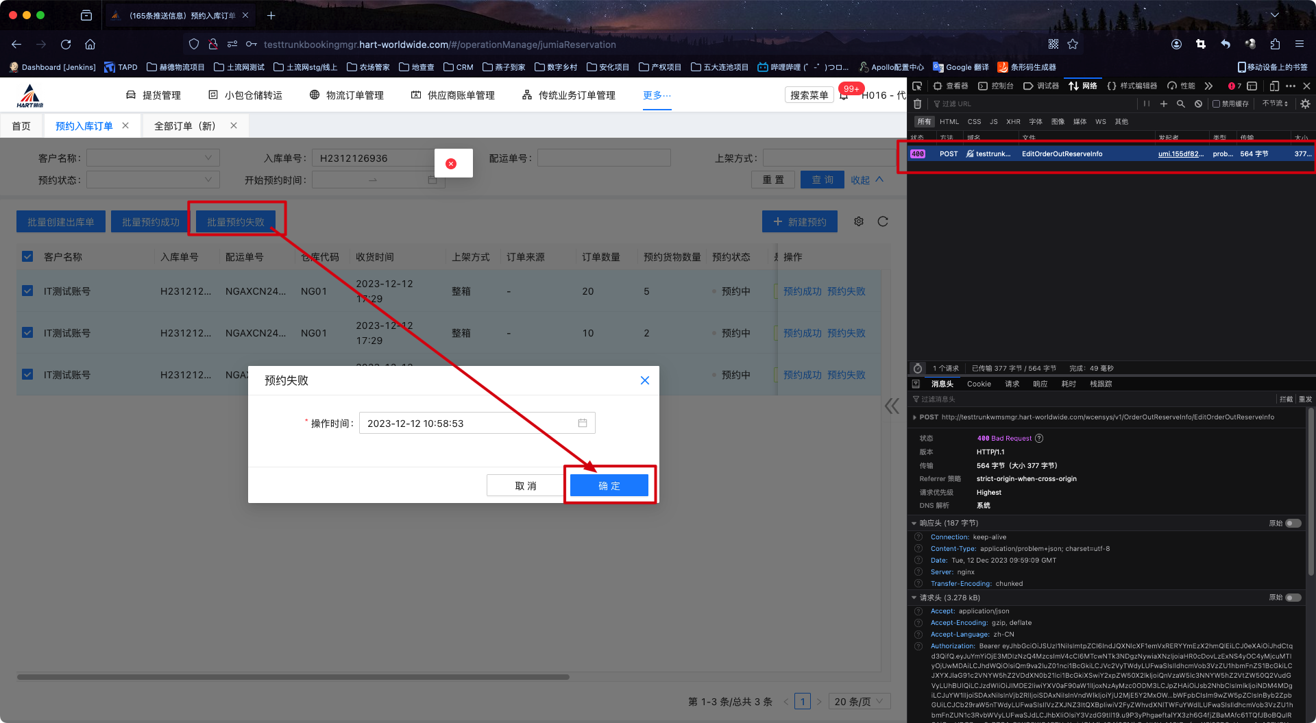Open network settings gear in DevTools
1316x723 pixels.
pyautogui.click(x=1305, y=104)
